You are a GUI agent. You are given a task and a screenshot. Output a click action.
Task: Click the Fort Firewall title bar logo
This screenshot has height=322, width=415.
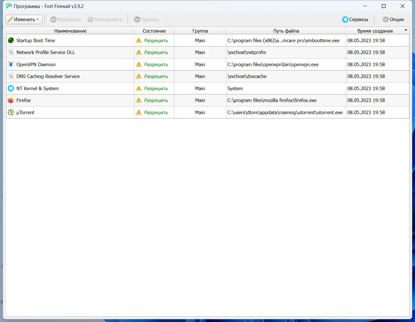tap(9, 6)
